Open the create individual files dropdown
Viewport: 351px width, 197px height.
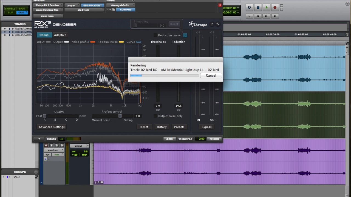(x=48, y=10)
